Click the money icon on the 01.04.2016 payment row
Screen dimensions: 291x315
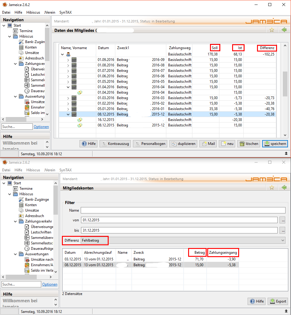point(80,92)
